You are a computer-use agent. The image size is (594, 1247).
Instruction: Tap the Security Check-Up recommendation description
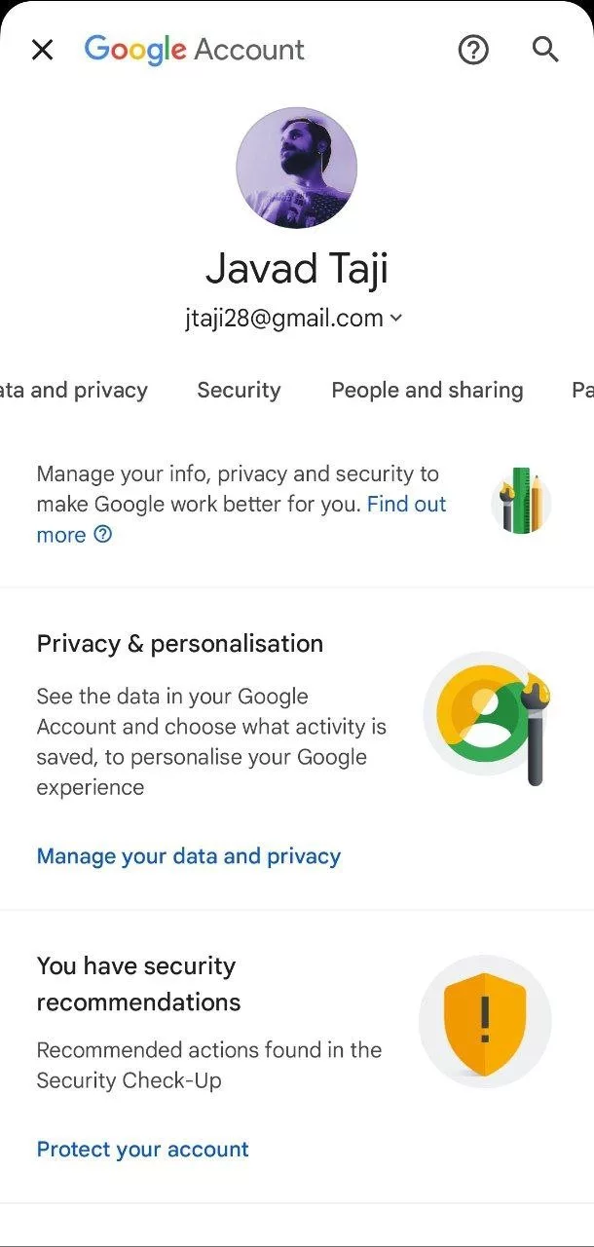[208, 1065]
